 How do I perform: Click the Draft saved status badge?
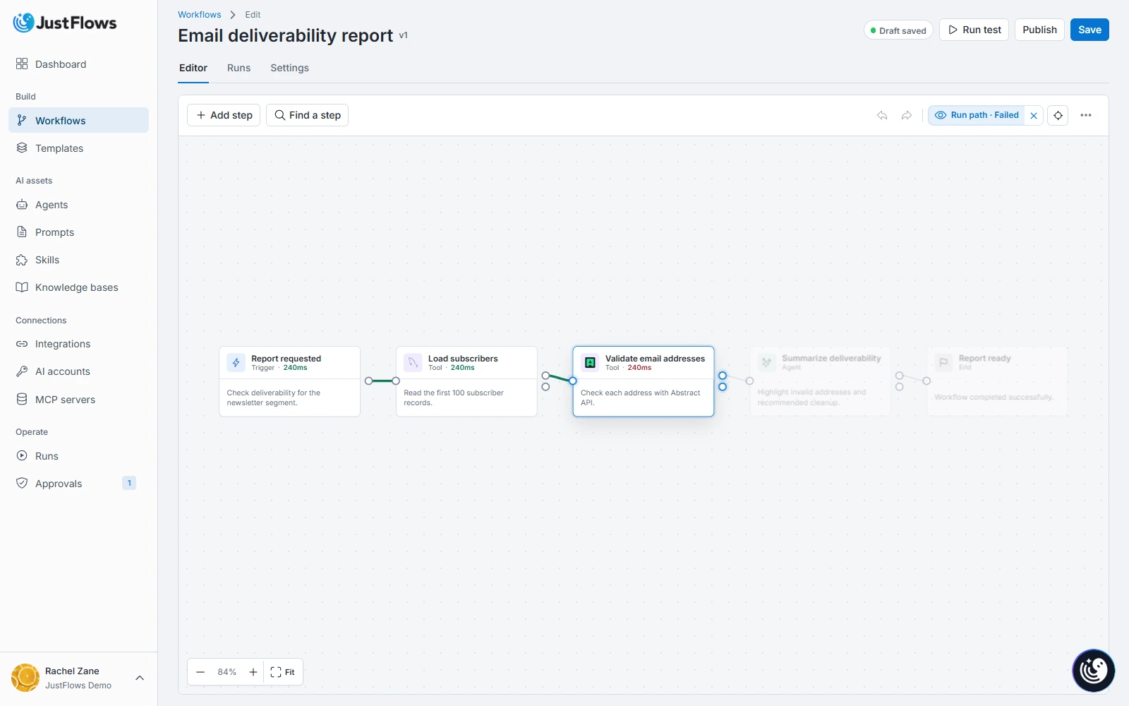tap(898, 30)
